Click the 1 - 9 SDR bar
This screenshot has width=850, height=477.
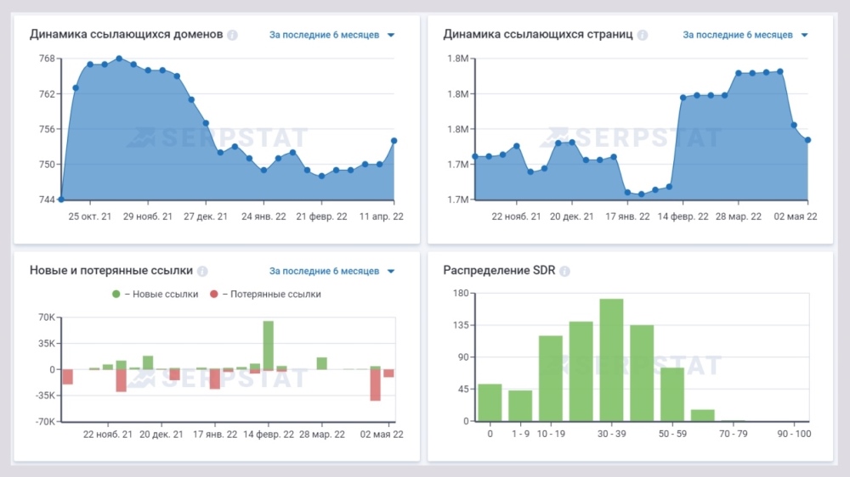click(x=520, y=406)
